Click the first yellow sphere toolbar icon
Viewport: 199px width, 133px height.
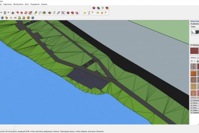85,13
